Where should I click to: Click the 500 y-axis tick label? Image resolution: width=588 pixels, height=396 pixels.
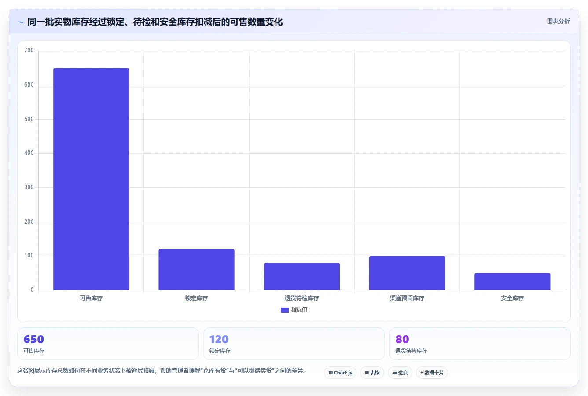coord(29,119)
